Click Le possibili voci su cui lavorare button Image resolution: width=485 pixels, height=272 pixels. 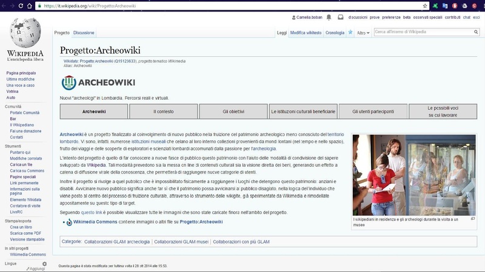coord(443,111)
